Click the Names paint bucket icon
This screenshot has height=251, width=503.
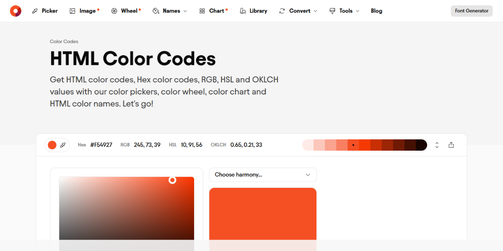155,10
